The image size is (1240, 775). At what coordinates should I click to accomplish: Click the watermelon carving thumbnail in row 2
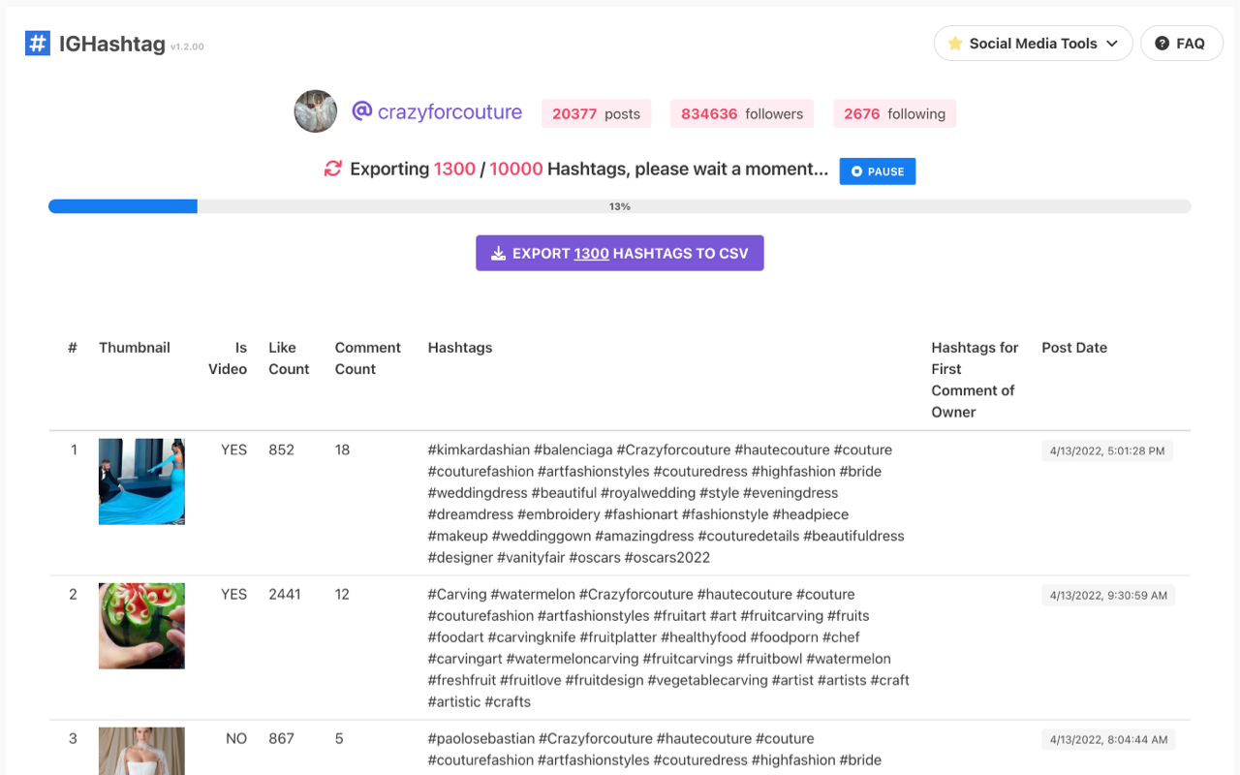pos(141,626)
